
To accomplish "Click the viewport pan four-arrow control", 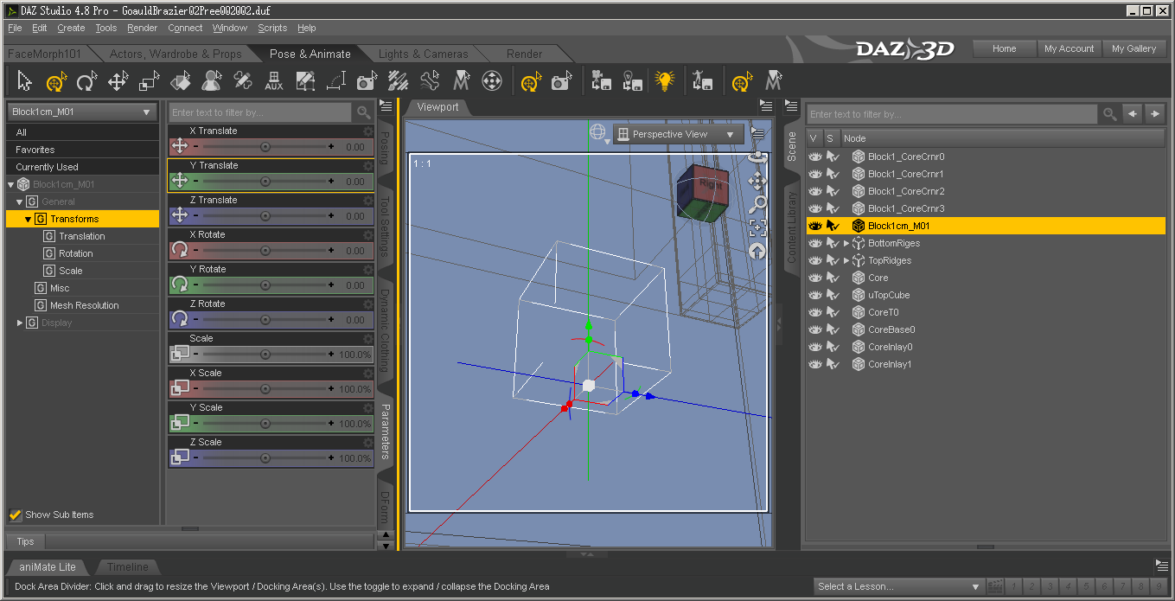I will [757, 181].
